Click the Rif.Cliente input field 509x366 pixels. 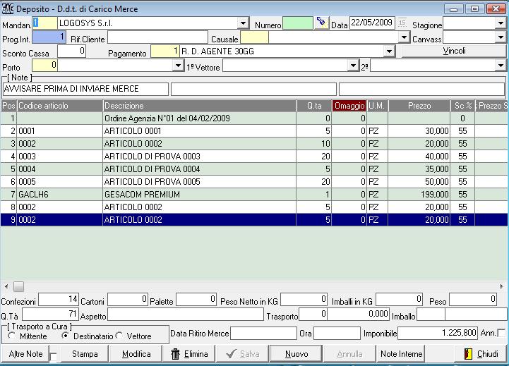pyautogui.click(x=157, y=37)
